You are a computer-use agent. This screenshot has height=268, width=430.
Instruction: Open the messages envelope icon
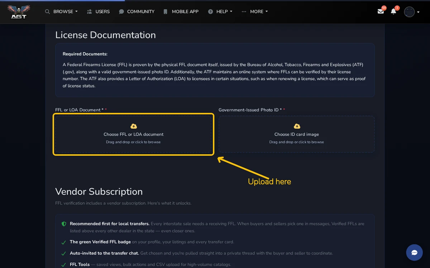pos(381,11)
